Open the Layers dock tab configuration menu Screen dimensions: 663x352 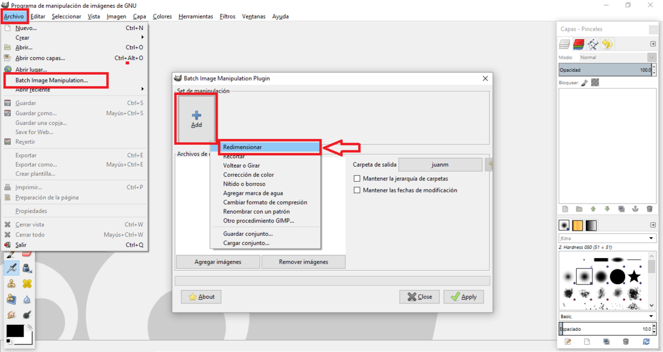(653, 44)
